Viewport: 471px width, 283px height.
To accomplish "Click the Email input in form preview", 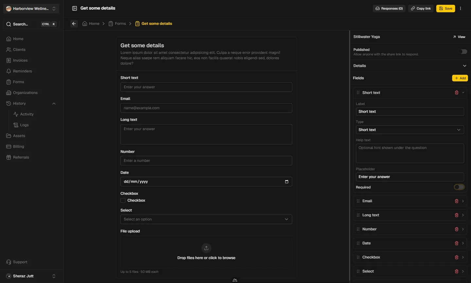I will click(x=206, y=108).
